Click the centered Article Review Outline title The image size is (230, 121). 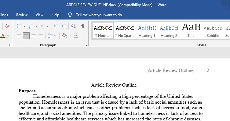(114, 85)
